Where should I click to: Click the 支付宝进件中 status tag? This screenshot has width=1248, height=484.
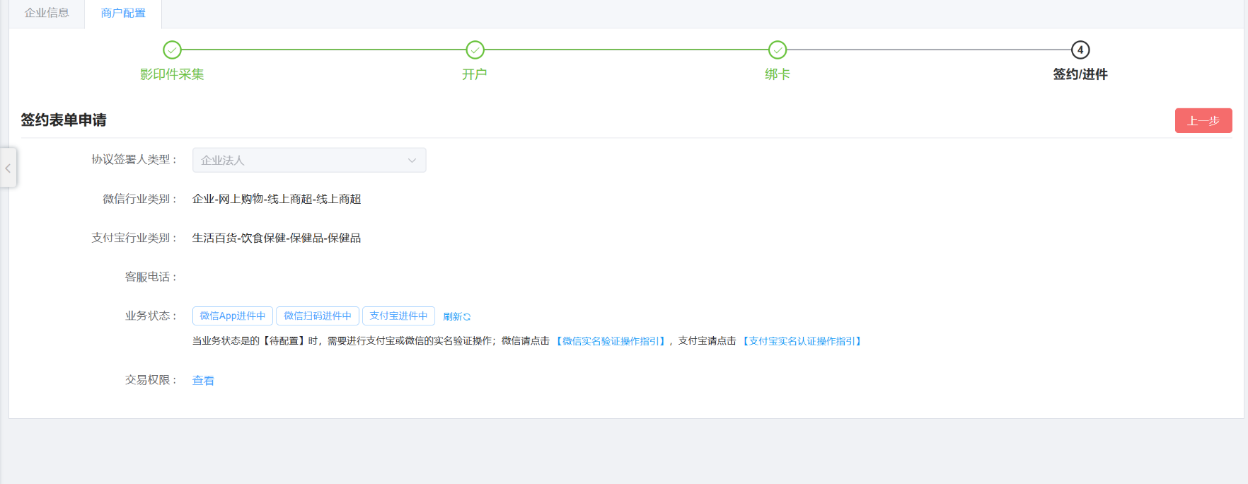pos(398,316)
